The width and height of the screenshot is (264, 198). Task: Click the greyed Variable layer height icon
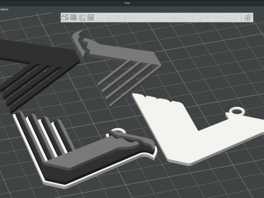tap(118, 18)
